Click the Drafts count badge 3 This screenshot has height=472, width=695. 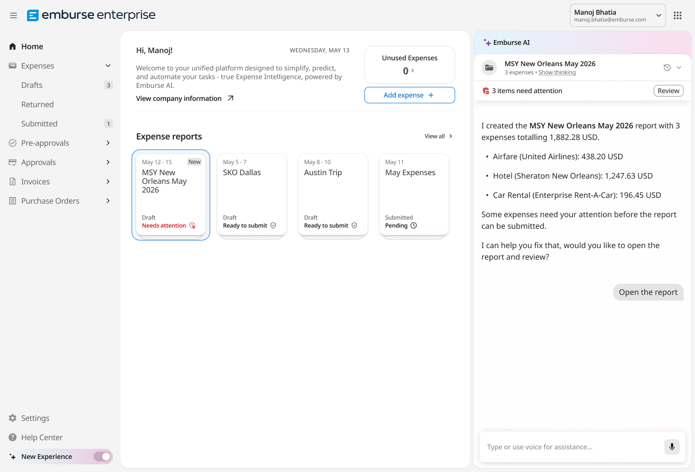click(x=109, y=85)
